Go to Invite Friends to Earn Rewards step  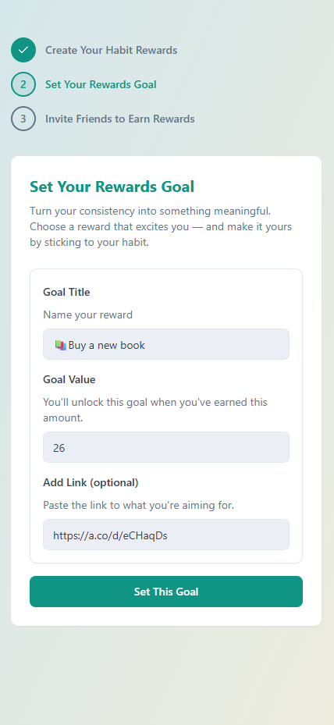click(120, 119)
